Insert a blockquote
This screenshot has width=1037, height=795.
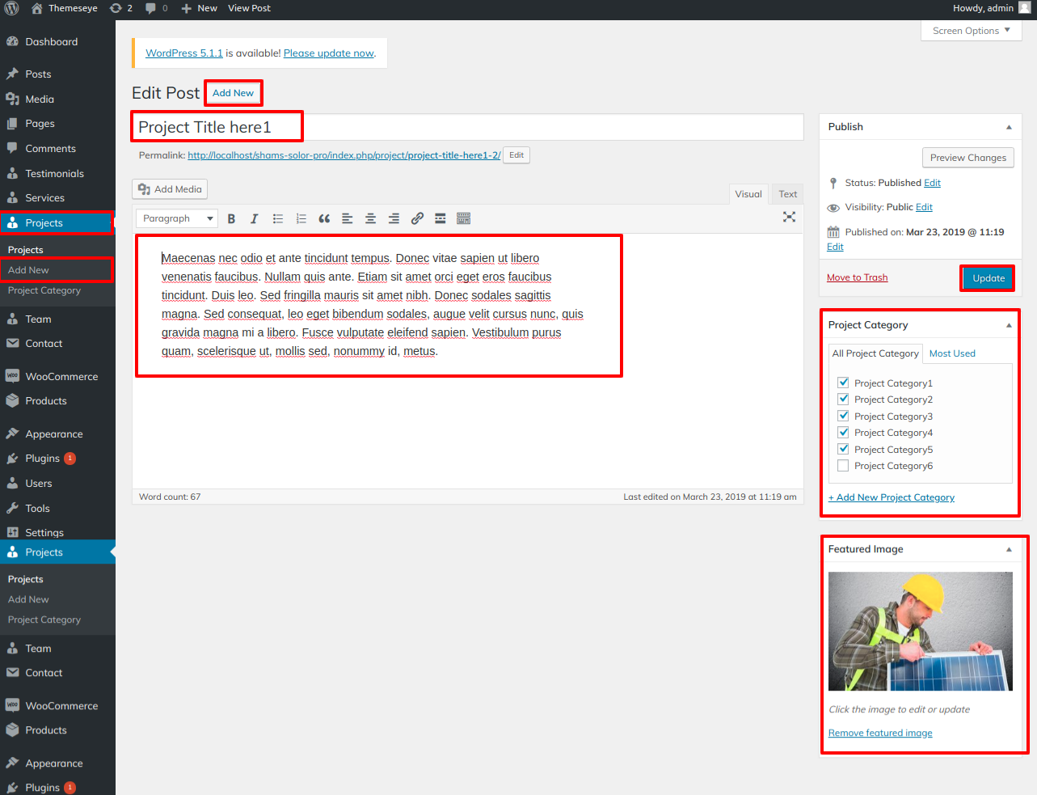point(324,218)
